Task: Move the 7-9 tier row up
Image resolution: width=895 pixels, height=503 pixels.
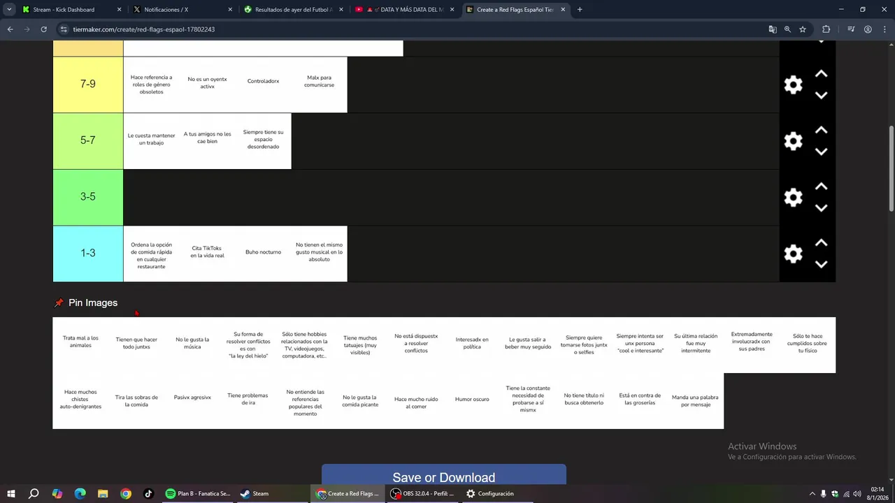Action: [822, 74]
